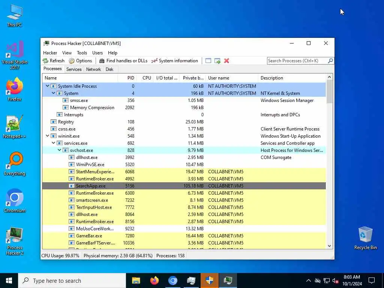Viewport: 384px width, 288px height.
Task: Select the Firefox desktop shortcut
Action: [15, 89]
